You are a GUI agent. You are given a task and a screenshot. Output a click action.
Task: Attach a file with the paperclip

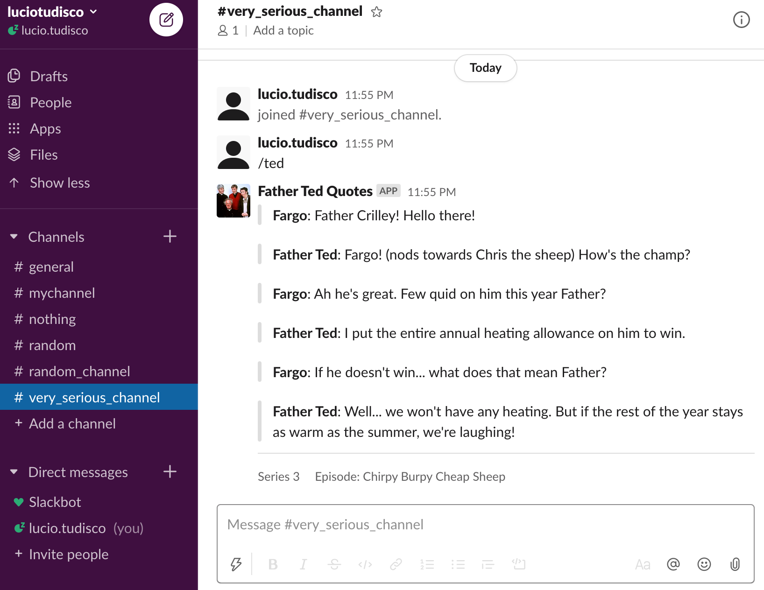tap(735, 564)
